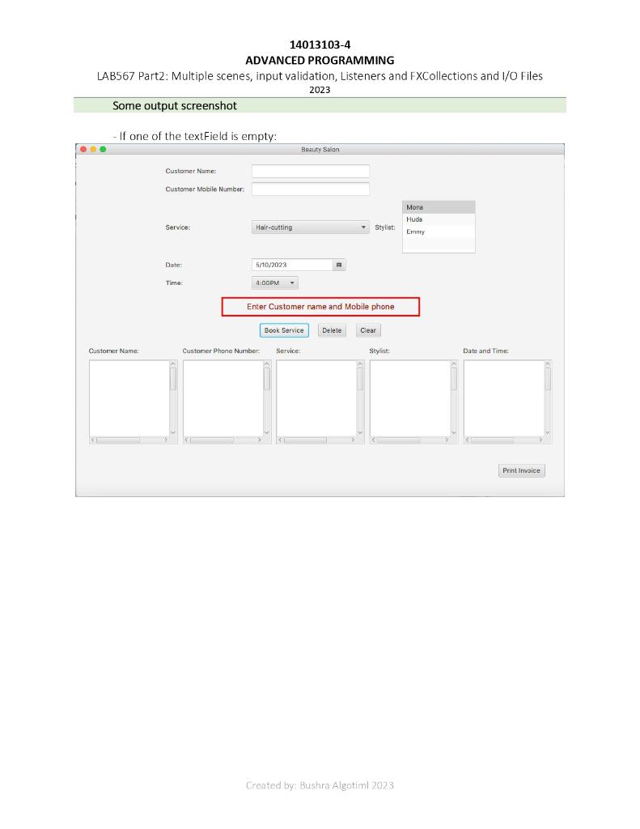Open the Hair-cutting service dropdown

point(310,227)
